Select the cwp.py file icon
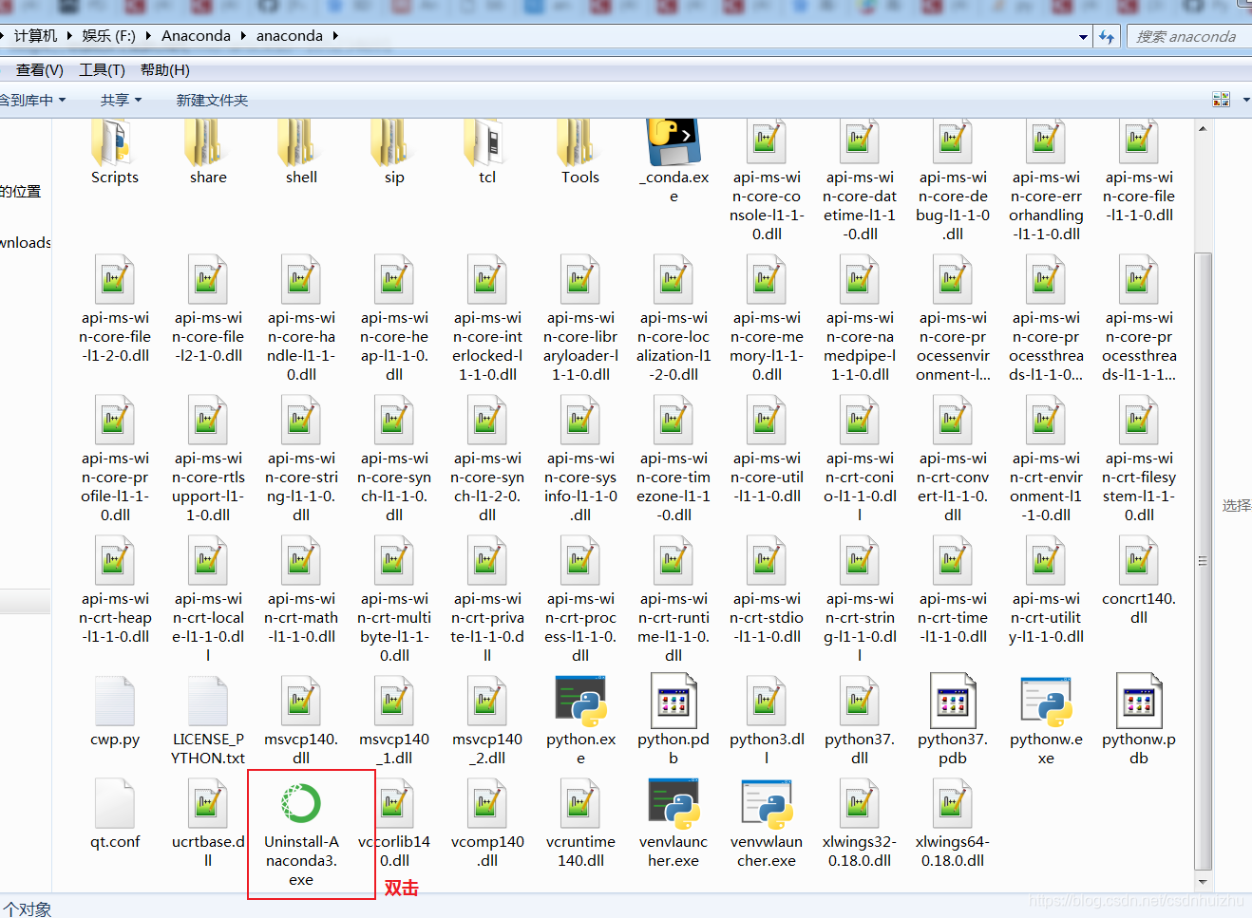Viewport: 1252px width, 918px height. coord(115,701)
